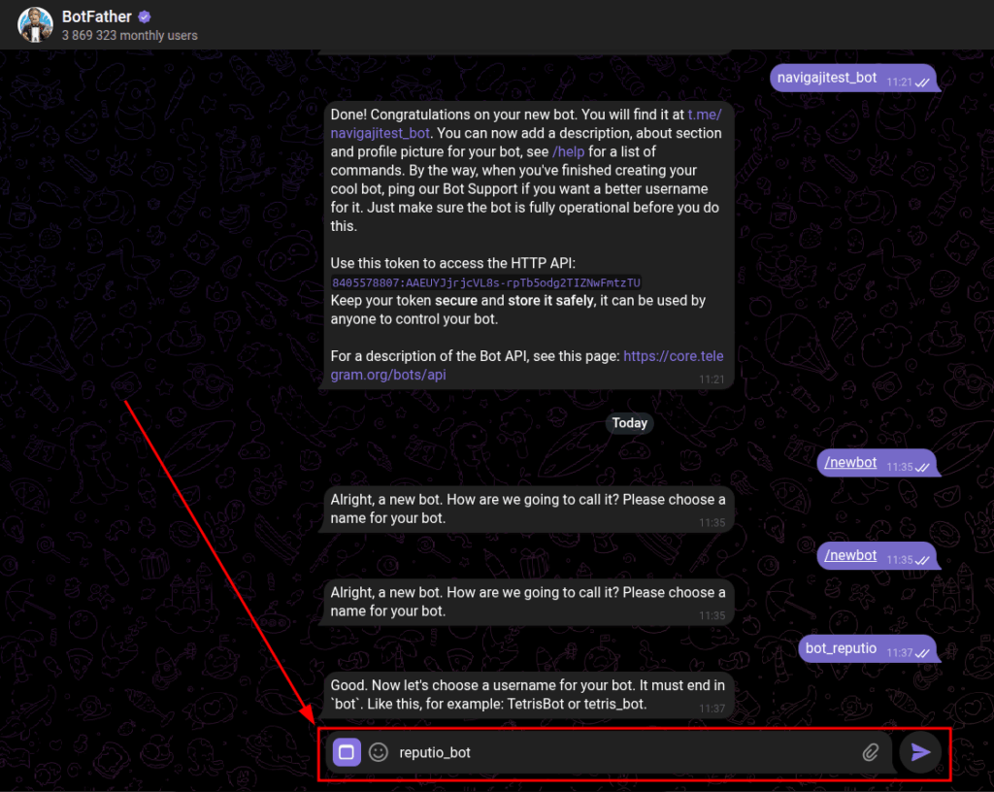Image resolution: width=994 pixels, height=792 pixels.
Task: Click the 'choose a username' BotFather message
Action: pyautogui.click(x=526, y=694)
